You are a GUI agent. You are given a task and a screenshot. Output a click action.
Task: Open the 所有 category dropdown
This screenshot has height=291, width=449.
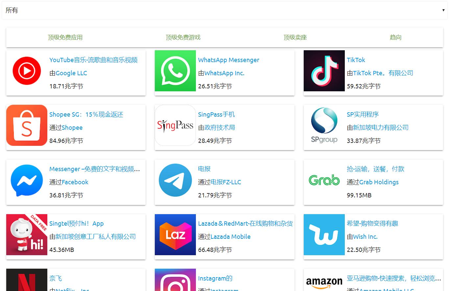point(225,10)
